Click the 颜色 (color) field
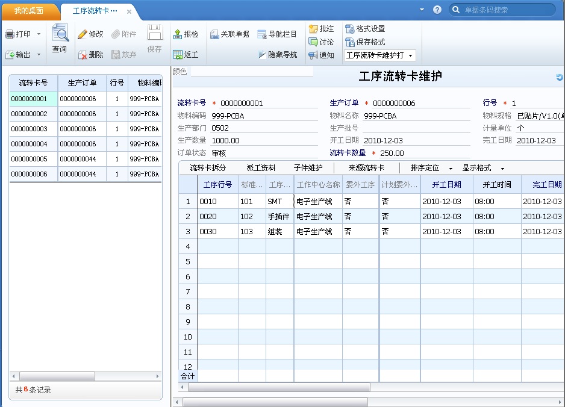 [252, 72]
